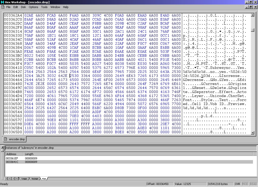Open the Disk menu
The image size is (258, 187).
point(23,7)
